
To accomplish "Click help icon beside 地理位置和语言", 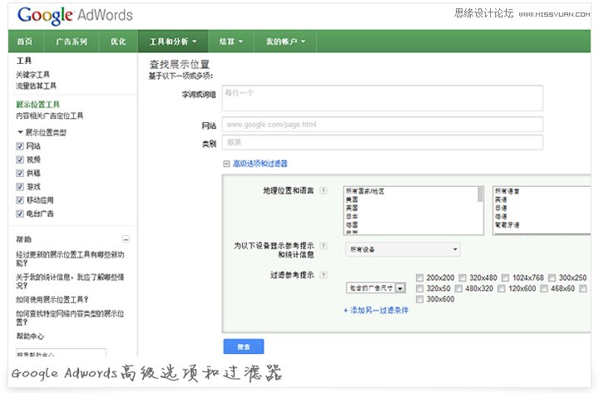I will (x=323, y=190).
